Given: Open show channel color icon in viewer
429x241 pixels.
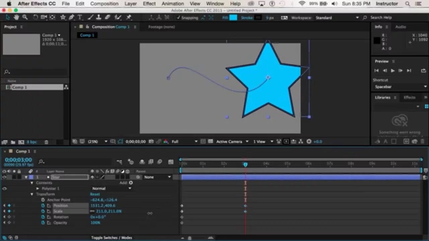Looking at the screenshot, I should tap(166, 142).
